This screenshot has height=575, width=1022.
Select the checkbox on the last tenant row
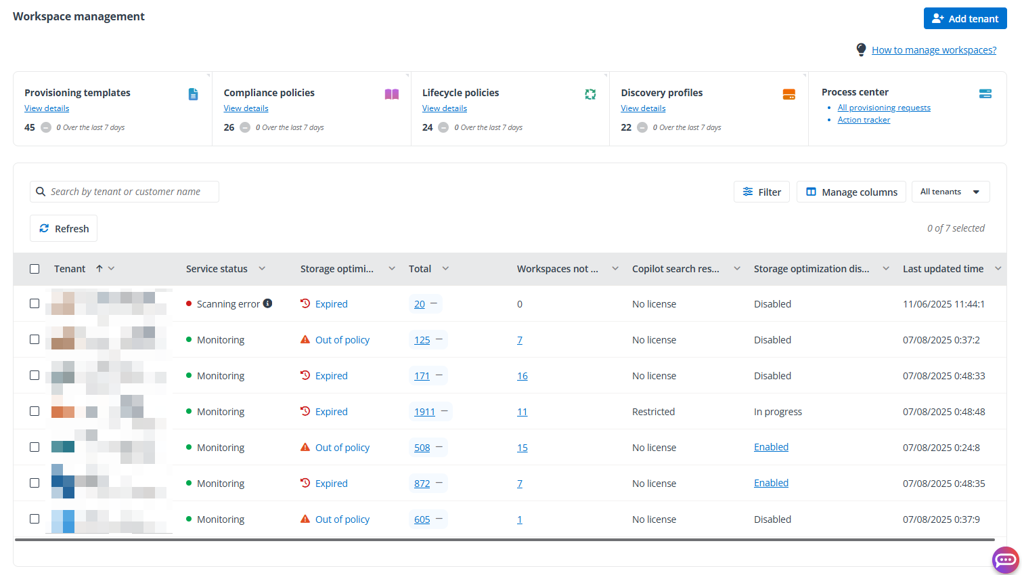click(x=35, y=519)
